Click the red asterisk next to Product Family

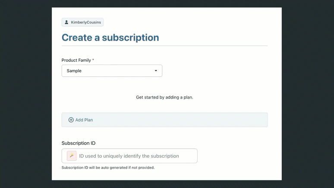tap(93, 60)
